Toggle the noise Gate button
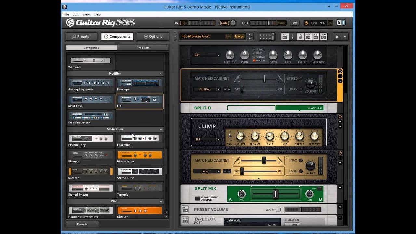This screenshot has height=234, width=416. (x=224, y=23)
